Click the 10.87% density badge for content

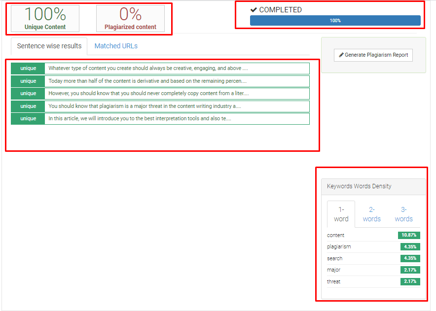pos(409,235)
